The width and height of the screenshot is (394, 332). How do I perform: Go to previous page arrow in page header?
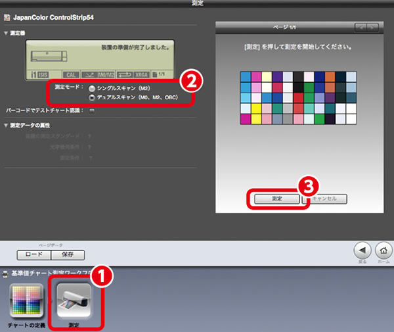click(x=361, y=28)
